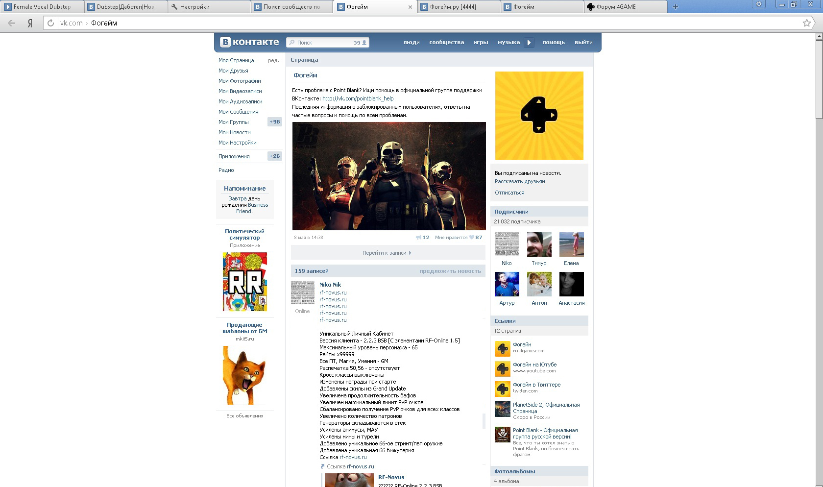Open Моя Страница in sidebar
This screenshot has height=487, width=823.
click(236, 60)
